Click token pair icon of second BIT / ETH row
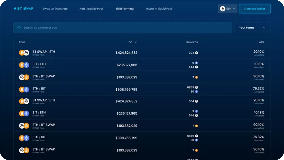284x160 pixels. [24, 113]
